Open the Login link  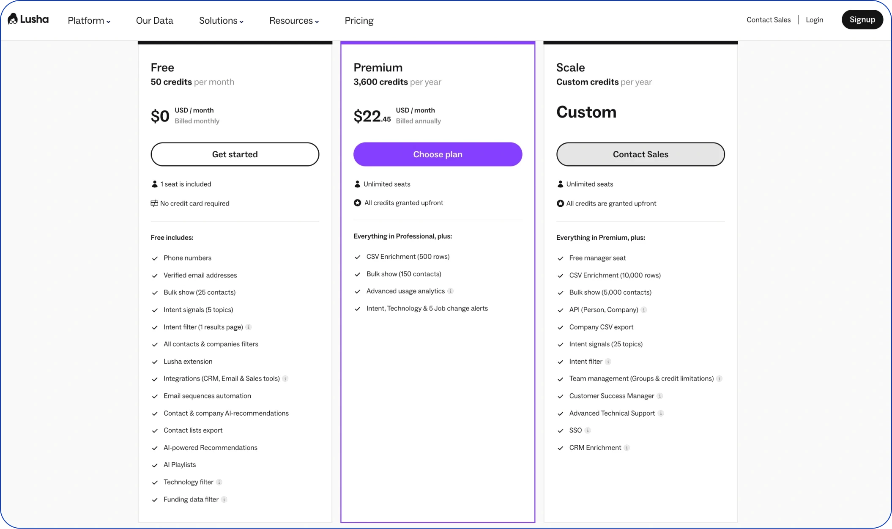coord(814,20)
